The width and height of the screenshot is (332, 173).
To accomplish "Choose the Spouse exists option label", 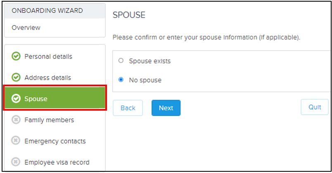I will point(150,61).
